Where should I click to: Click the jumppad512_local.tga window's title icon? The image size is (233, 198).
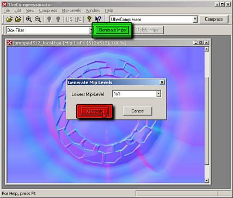click(x=9, y=43)
